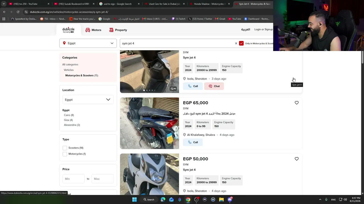Open File Explorer from the taskbar
The width and height of the screenshot is (364, 204).
click(222, 199)
